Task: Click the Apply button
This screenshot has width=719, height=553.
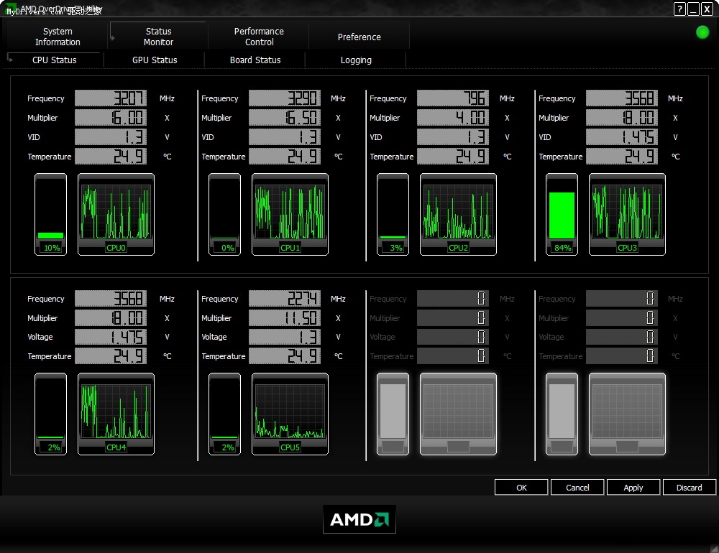Action: click(633, 488)
